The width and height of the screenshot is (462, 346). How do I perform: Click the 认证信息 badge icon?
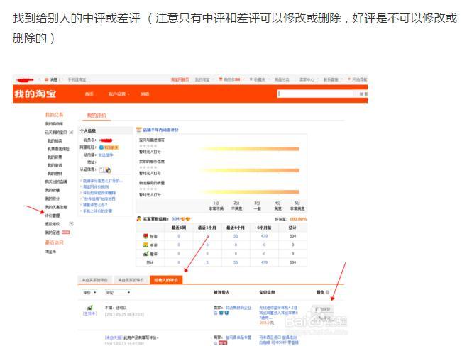coord(105,170)
